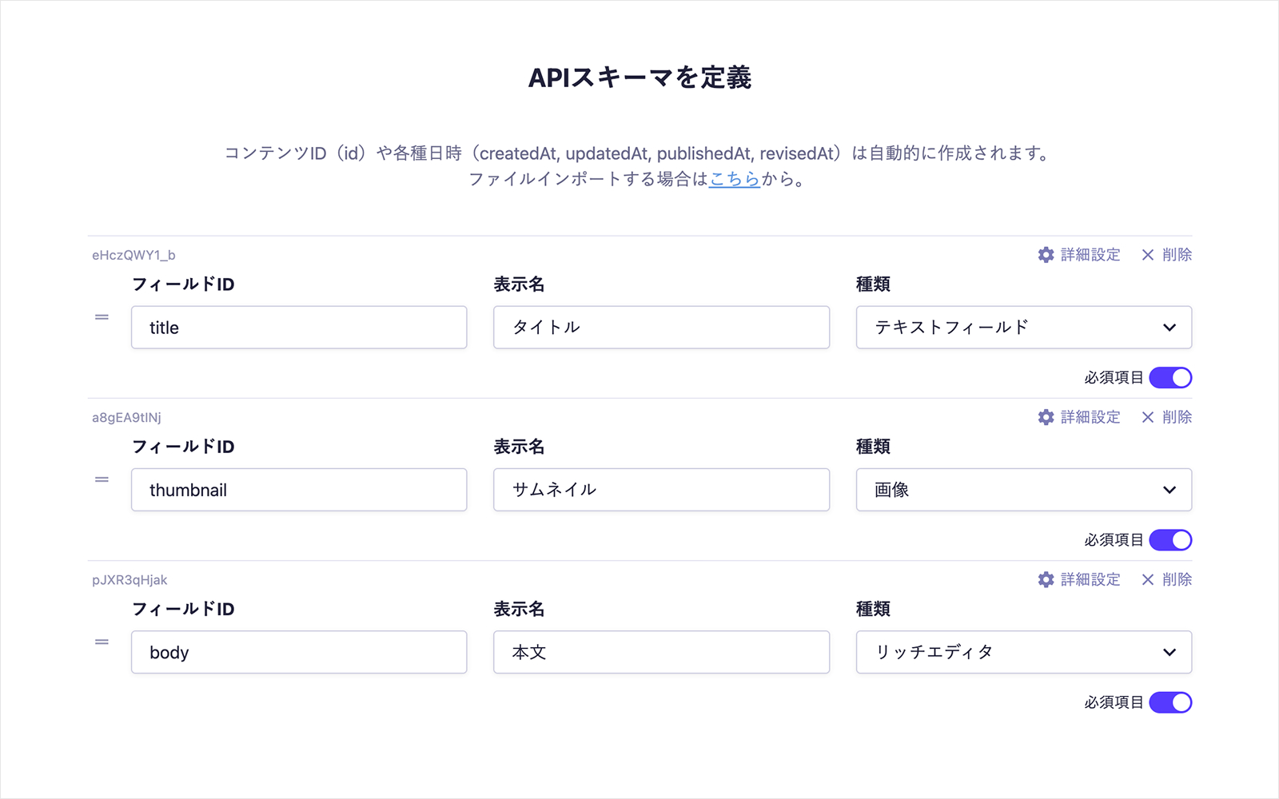Click gear icon for title field settings
Screen dimensions: 1279x799
[1046, 255]
